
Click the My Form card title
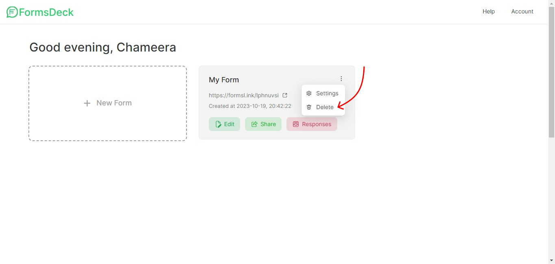click(223, 79)
